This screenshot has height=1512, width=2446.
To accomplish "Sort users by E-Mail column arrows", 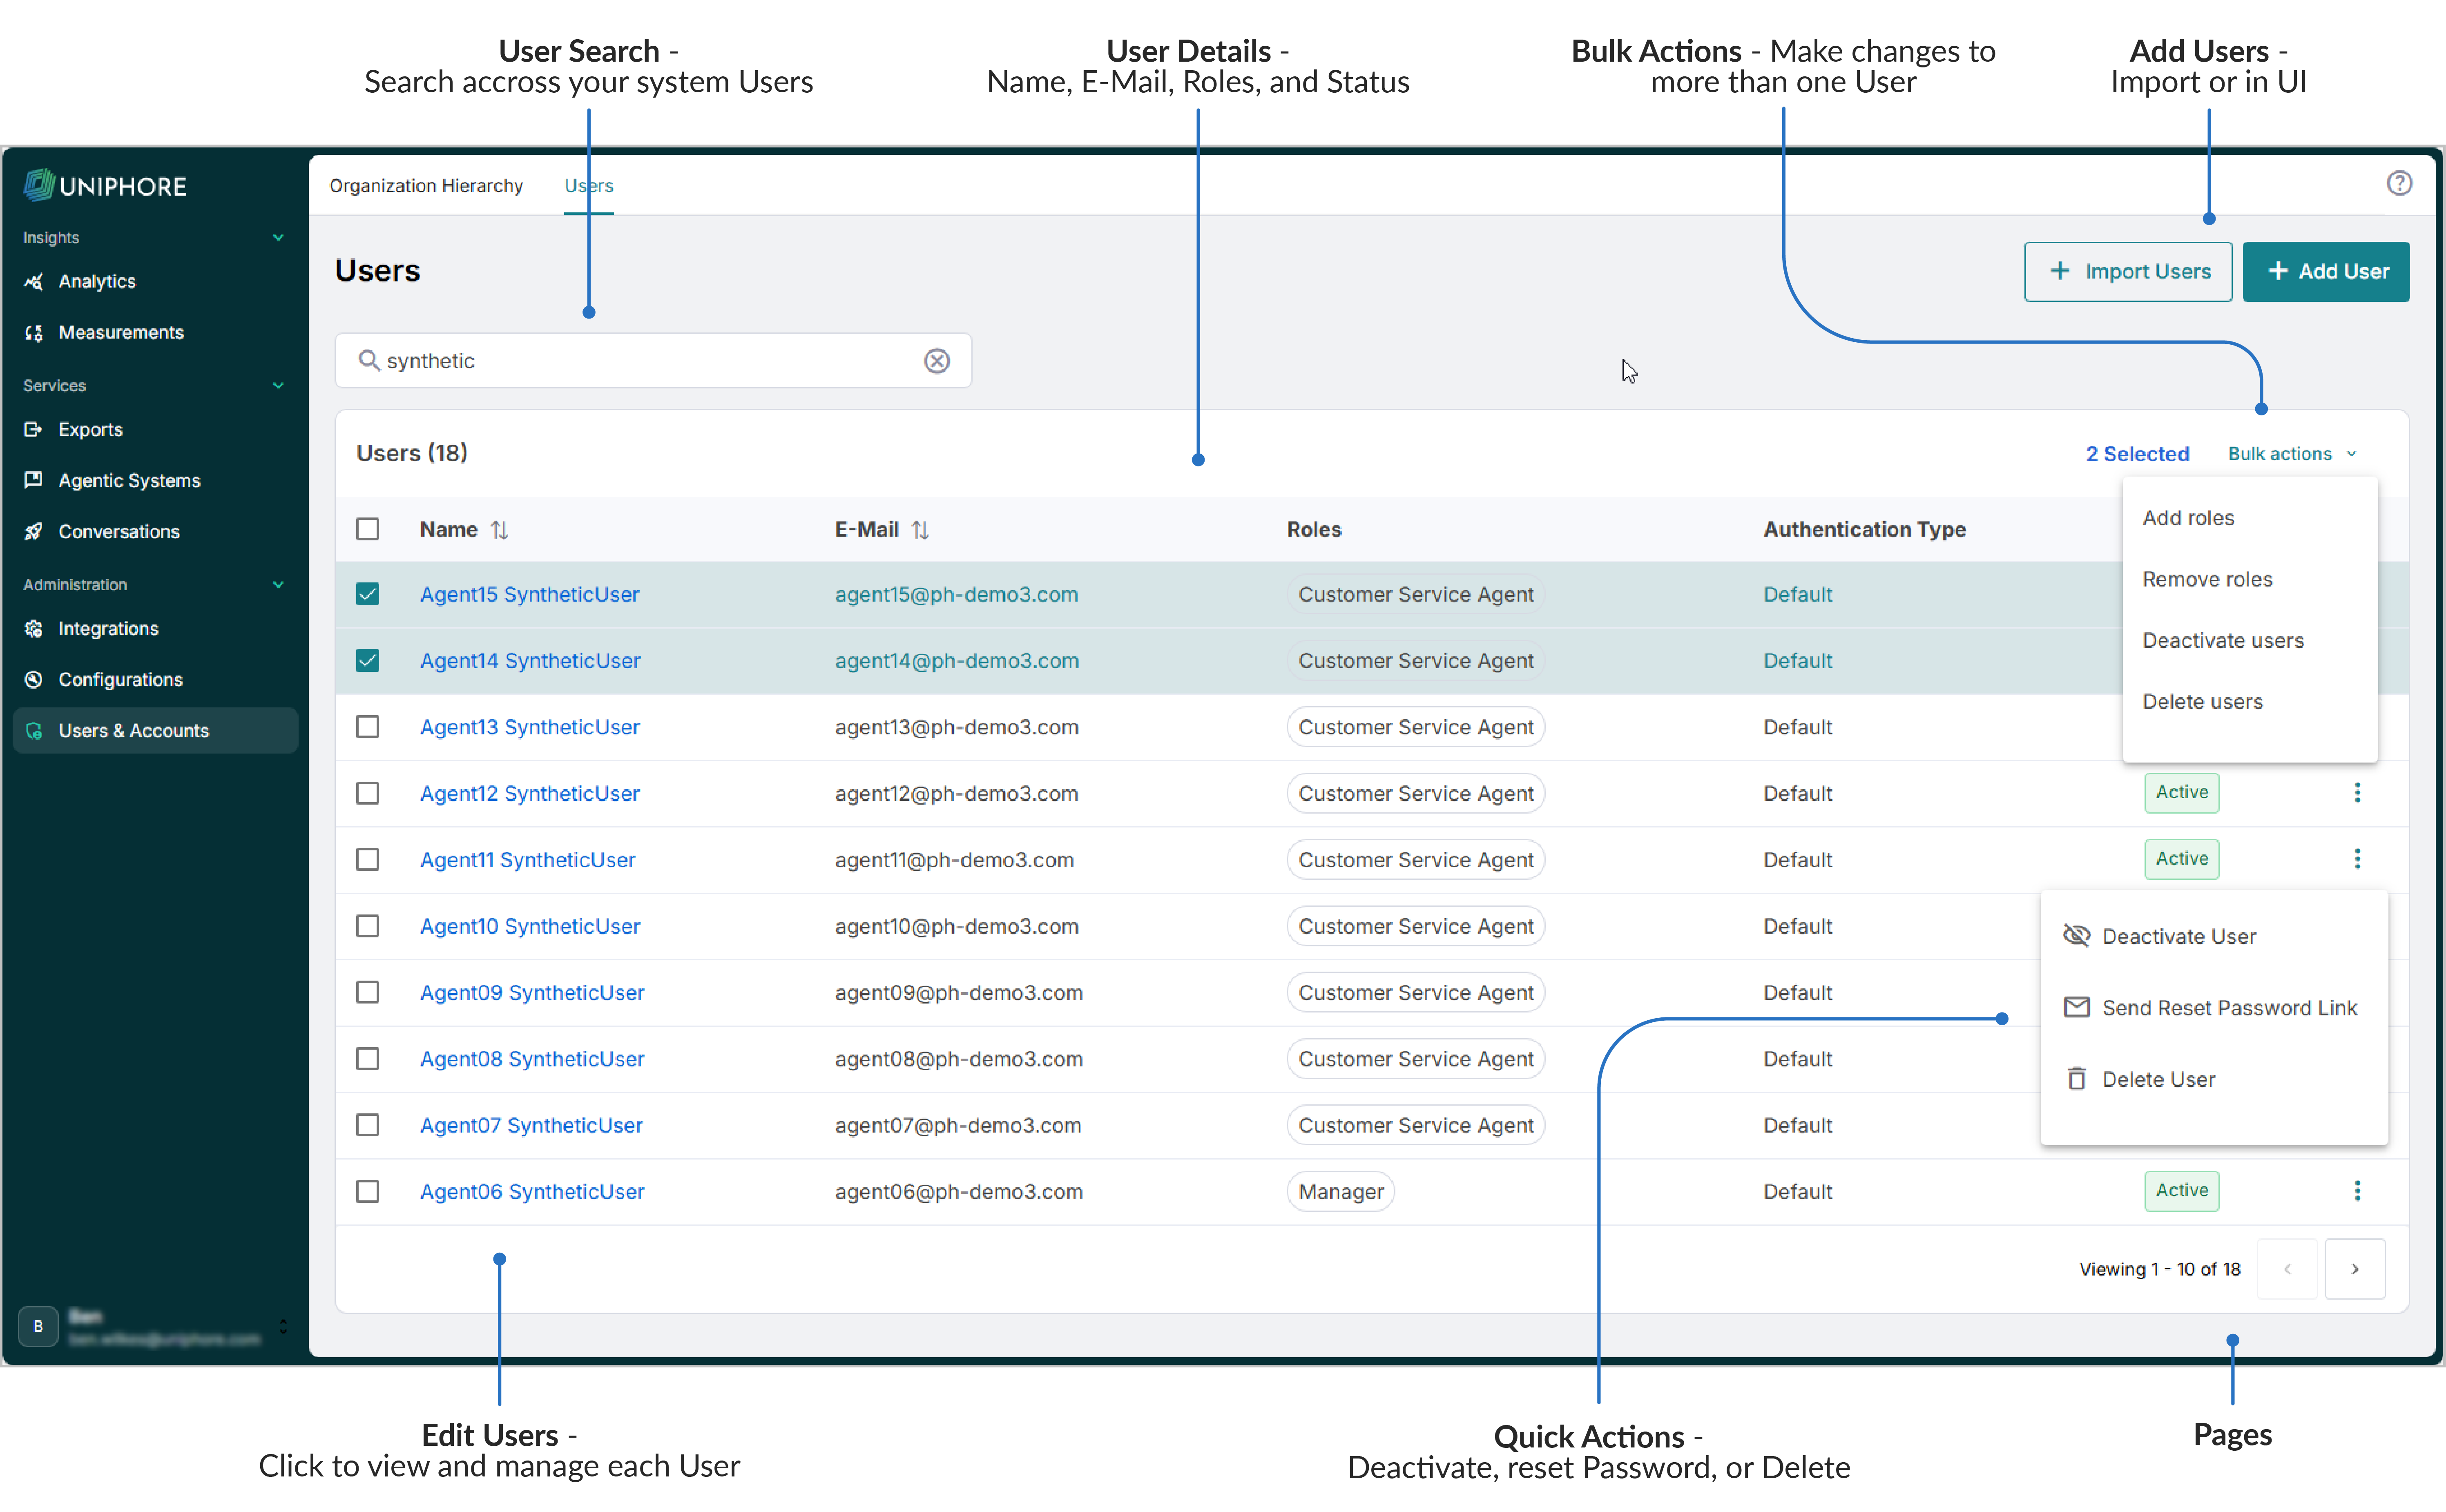I will point(921,530).
